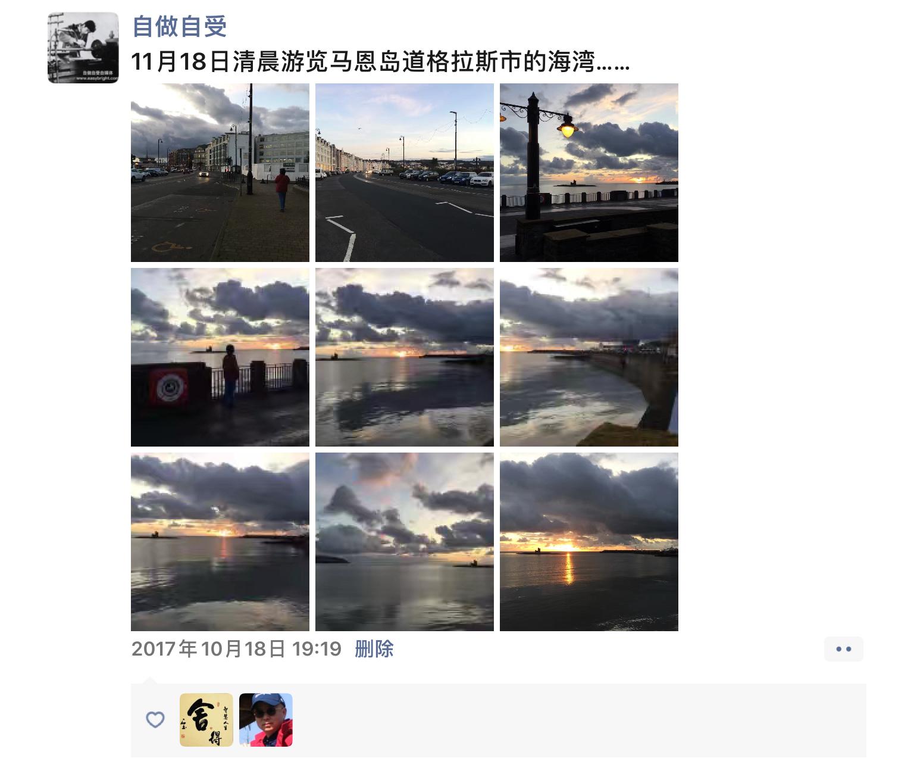Open photo of person beside red lifebuoy
The image size is (914, 758).
pos(220,357)
